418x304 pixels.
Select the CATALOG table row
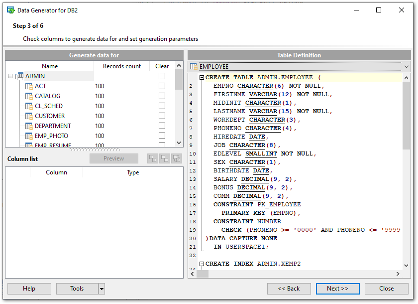tap(90, 96)
